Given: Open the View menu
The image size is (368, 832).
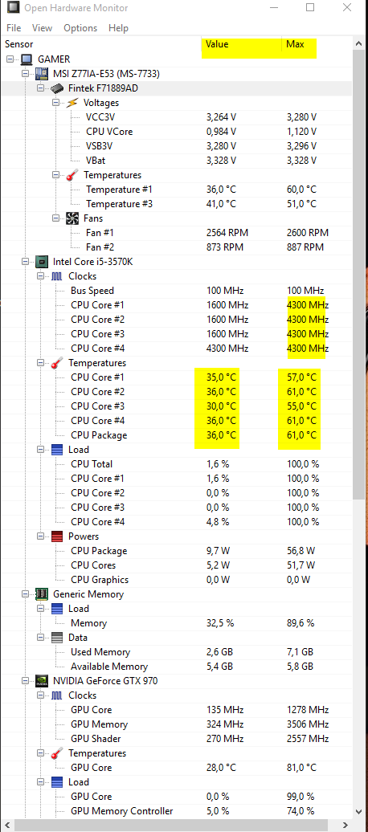Looking at the screenshot, I should (x=42, y=28).
